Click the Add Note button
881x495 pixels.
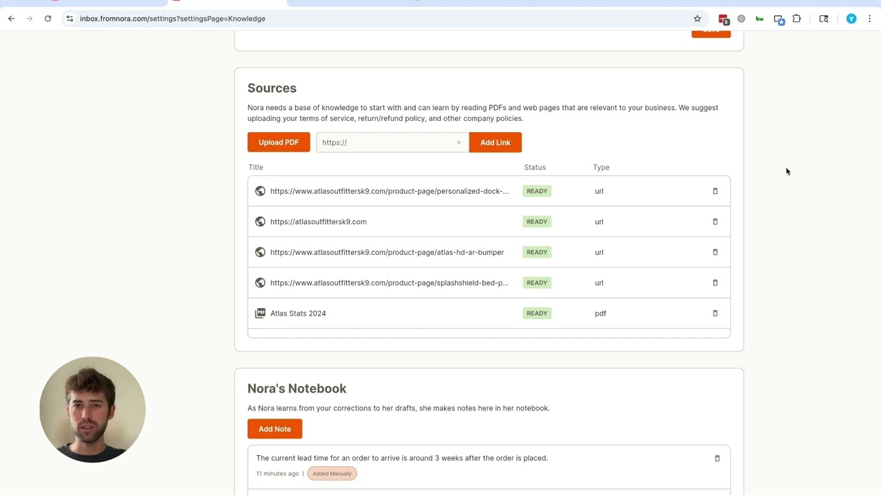(x=275, y=429)
